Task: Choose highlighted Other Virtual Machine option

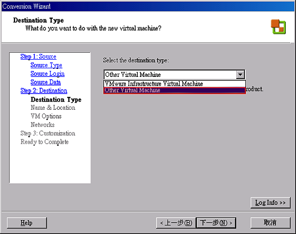Action: (x=174, y=90)
